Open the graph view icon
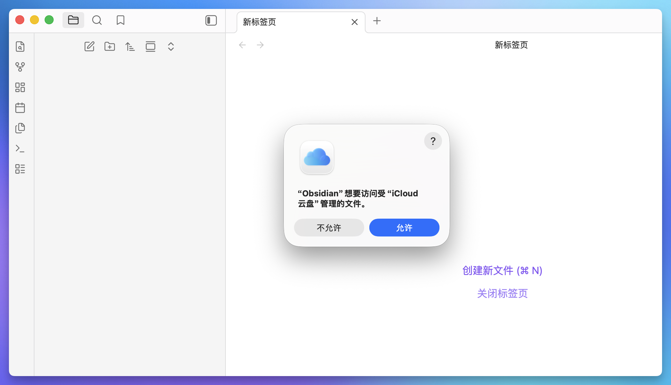Image resolution: width=671 pixels, height=385 pixels. pyautogui.click(x=20, y=67)
